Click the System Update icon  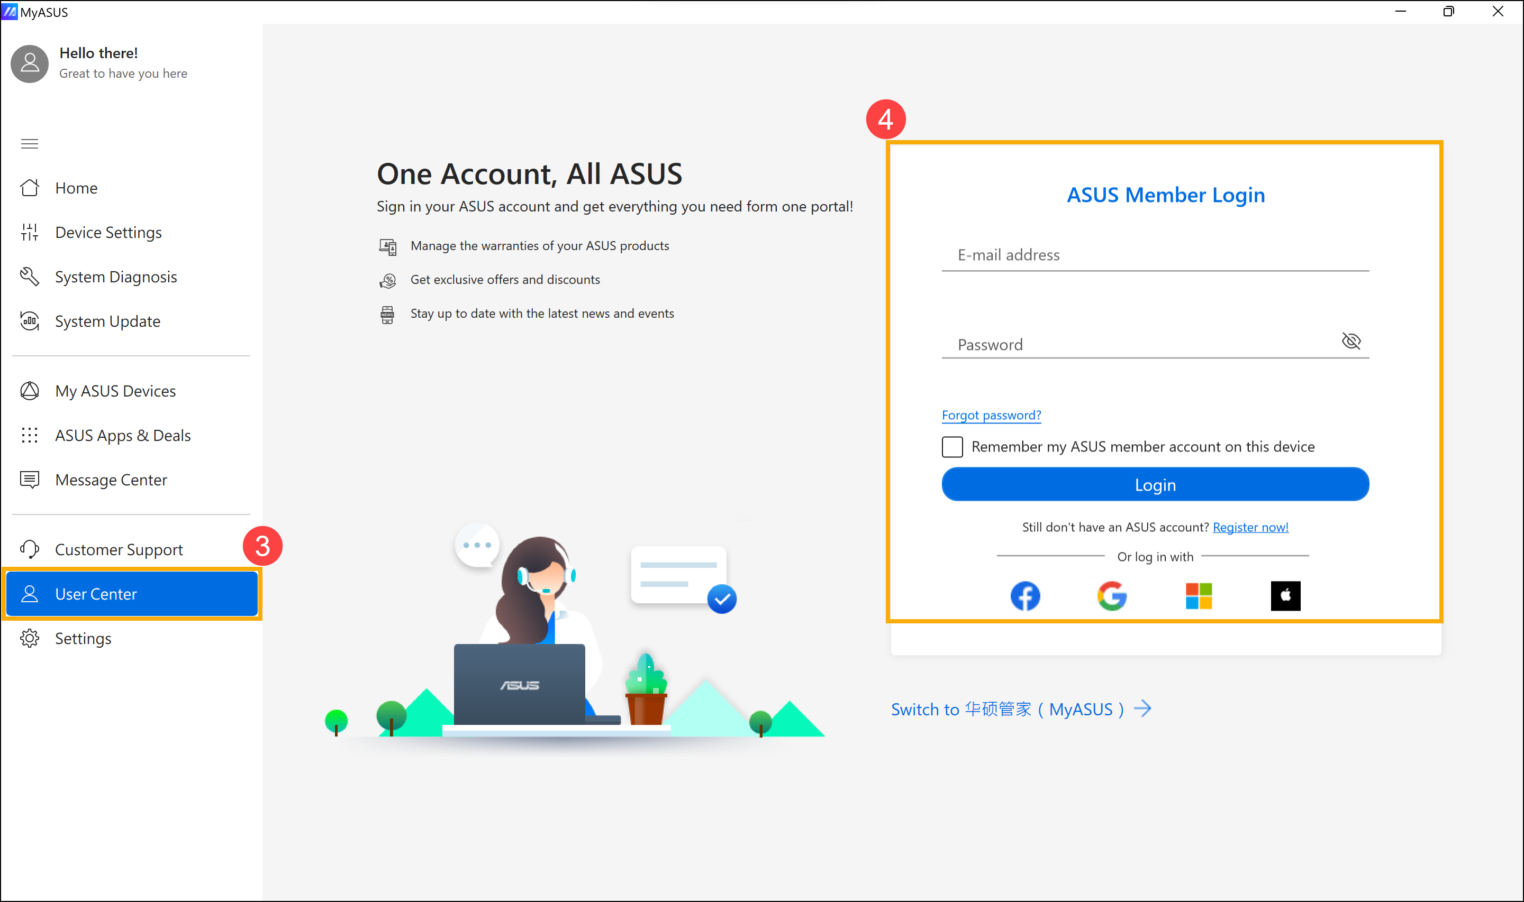coord(29,321)
